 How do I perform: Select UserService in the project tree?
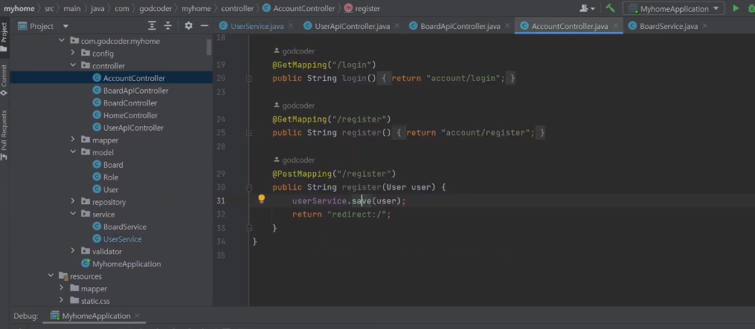pyautogui.click(x=122, y=239)
